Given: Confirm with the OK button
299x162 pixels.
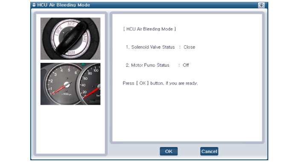Looking at the screenshot, I should (168, 151).
